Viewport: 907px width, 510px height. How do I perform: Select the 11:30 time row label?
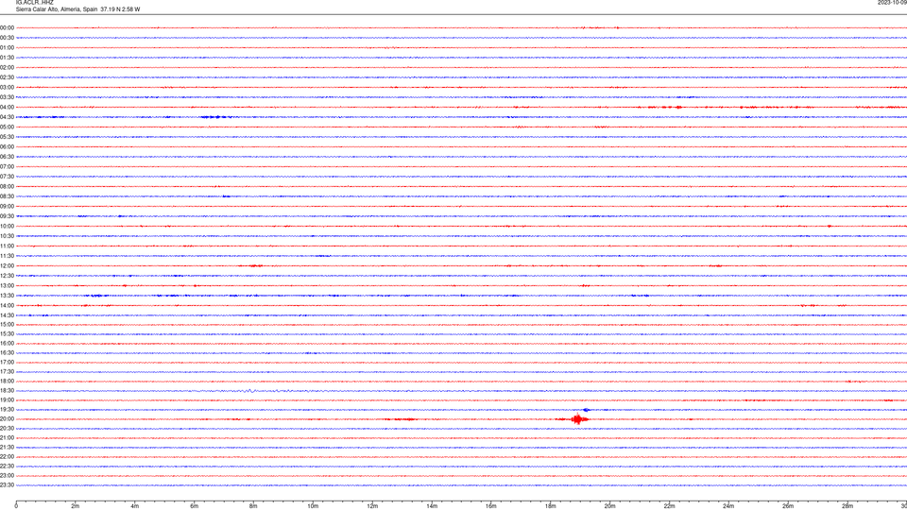click(x=7, y=256)
